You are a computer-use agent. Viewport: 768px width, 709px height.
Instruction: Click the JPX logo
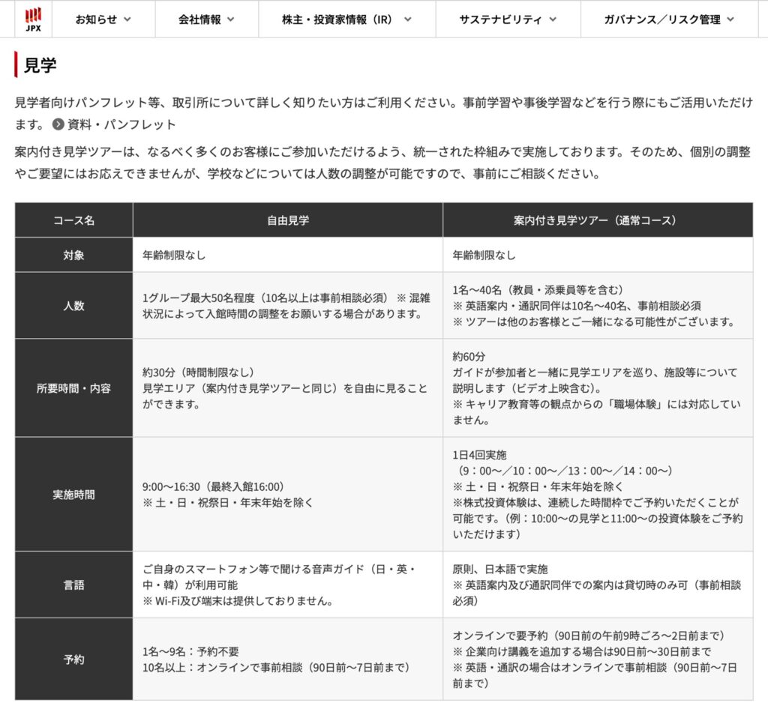coord(33,19)
